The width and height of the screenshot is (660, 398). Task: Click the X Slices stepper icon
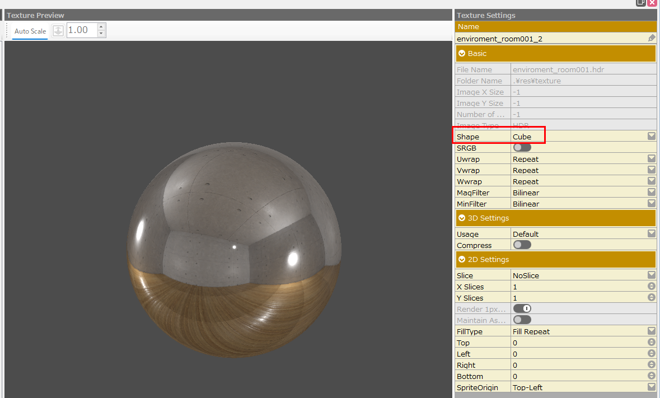click(x=652, y=287)
